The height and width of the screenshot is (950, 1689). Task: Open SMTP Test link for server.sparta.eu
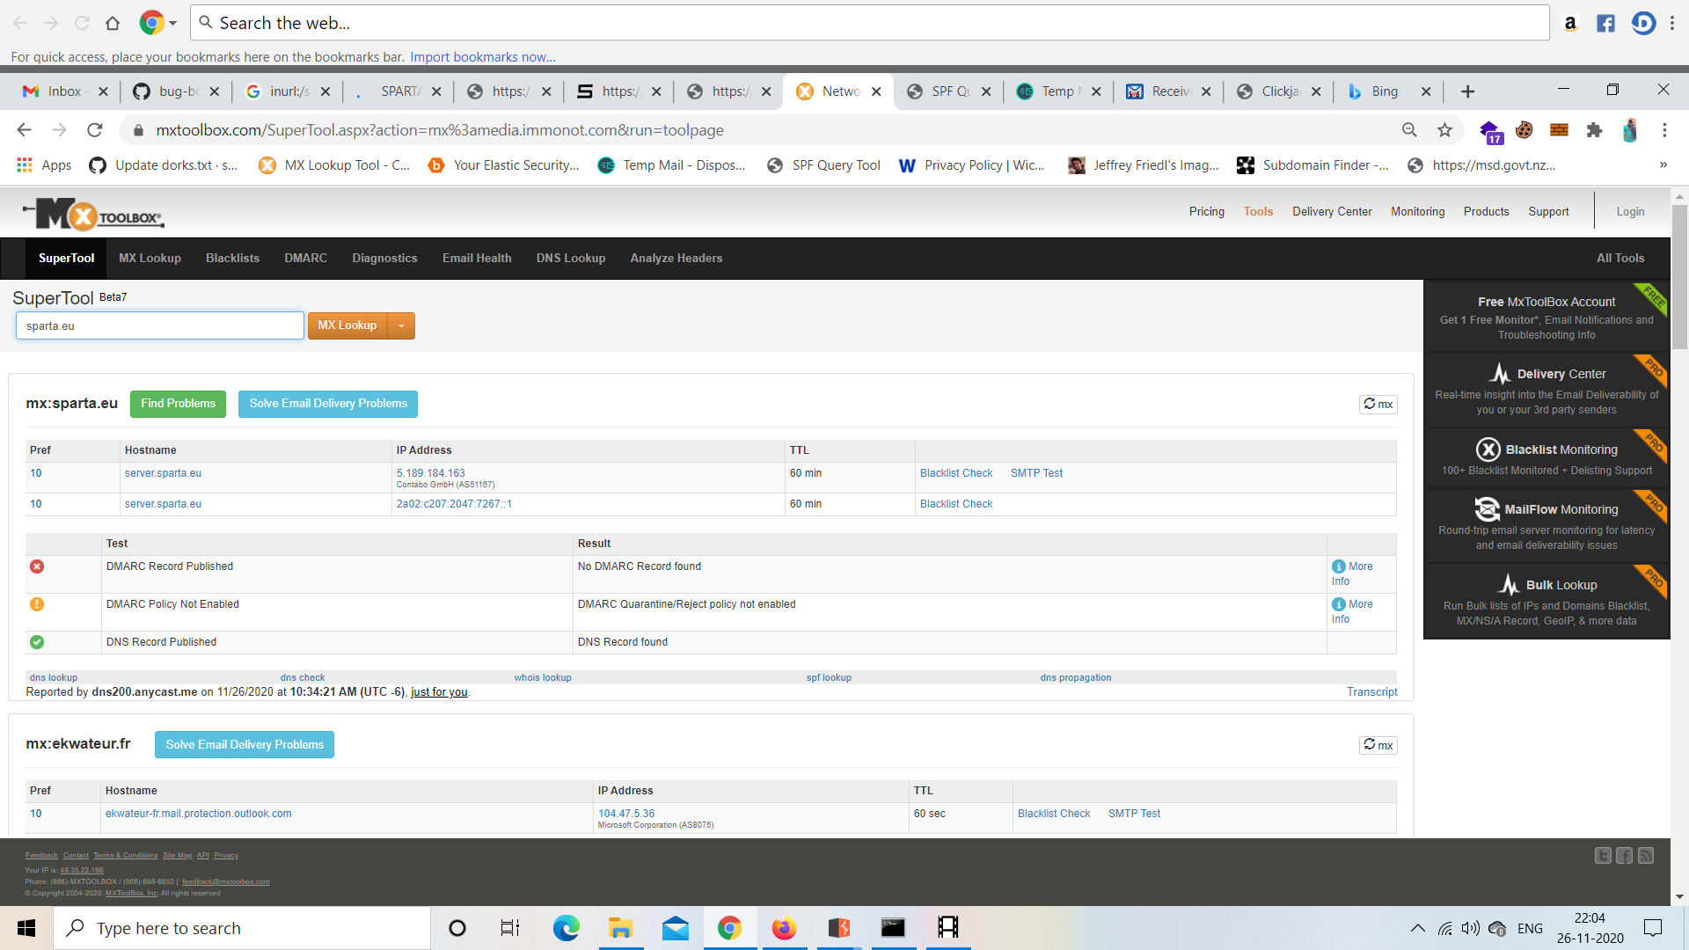tap(1036, 473)
